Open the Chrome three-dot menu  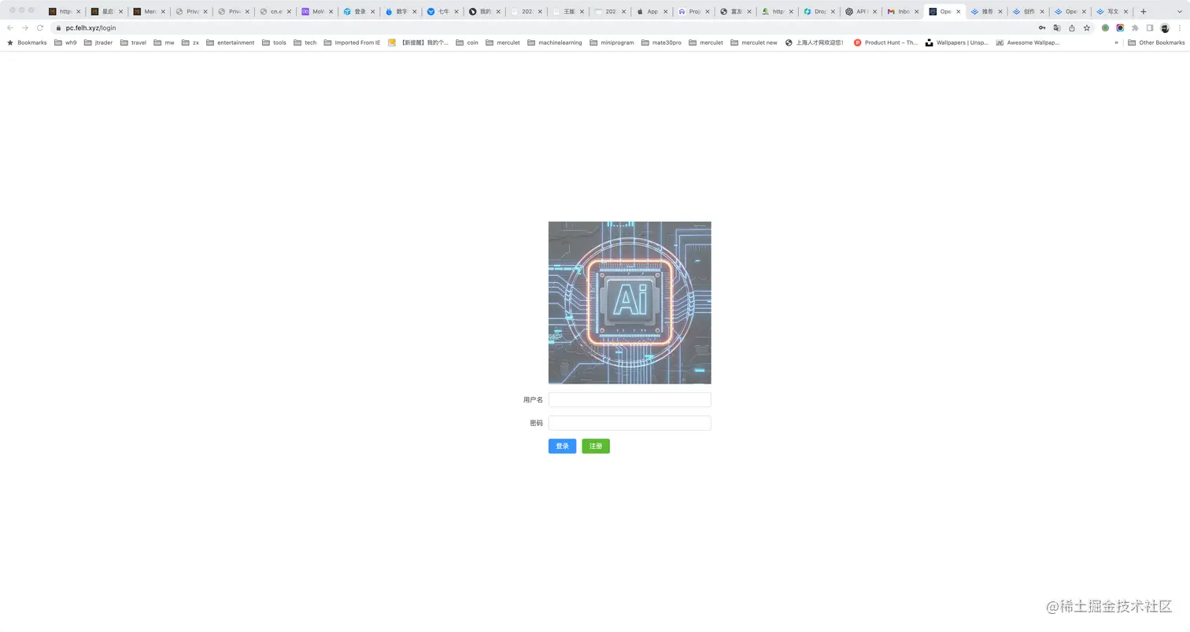[1180, 28]
